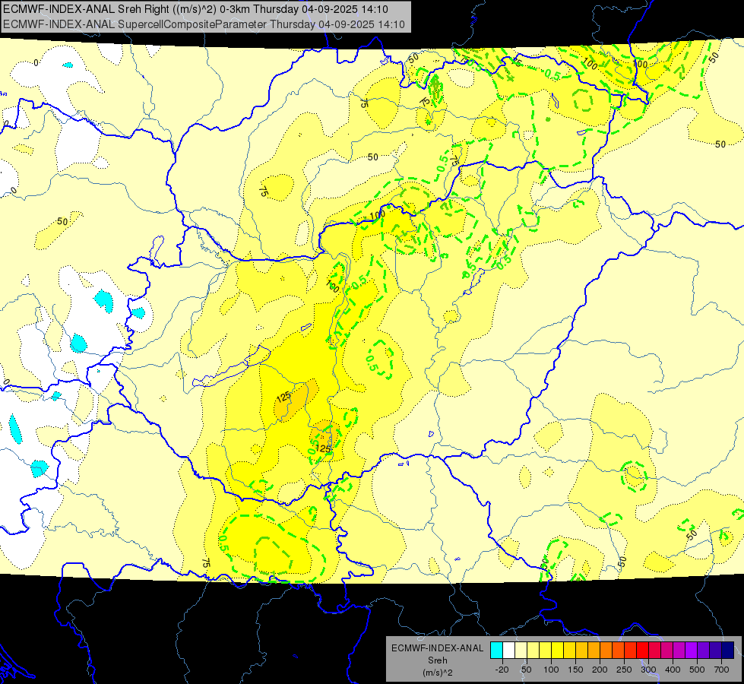The image size is (744, 684).
Task: Select the darkest navy legend swatch
Action: tap(728, 651)
